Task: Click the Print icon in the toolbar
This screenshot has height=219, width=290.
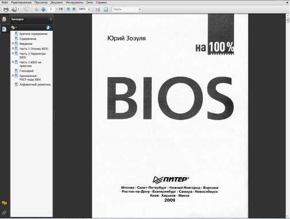Action: (6, 9)
